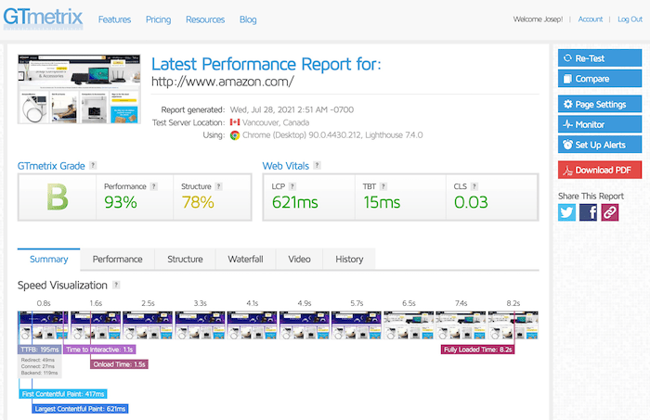Click help icon next to Performance score
Viewport: 650px width, 420px height.
pyautogui.click(x=154, y=186)
